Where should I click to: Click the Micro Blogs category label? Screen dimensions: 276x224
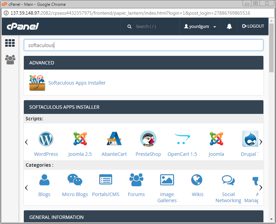75,194
